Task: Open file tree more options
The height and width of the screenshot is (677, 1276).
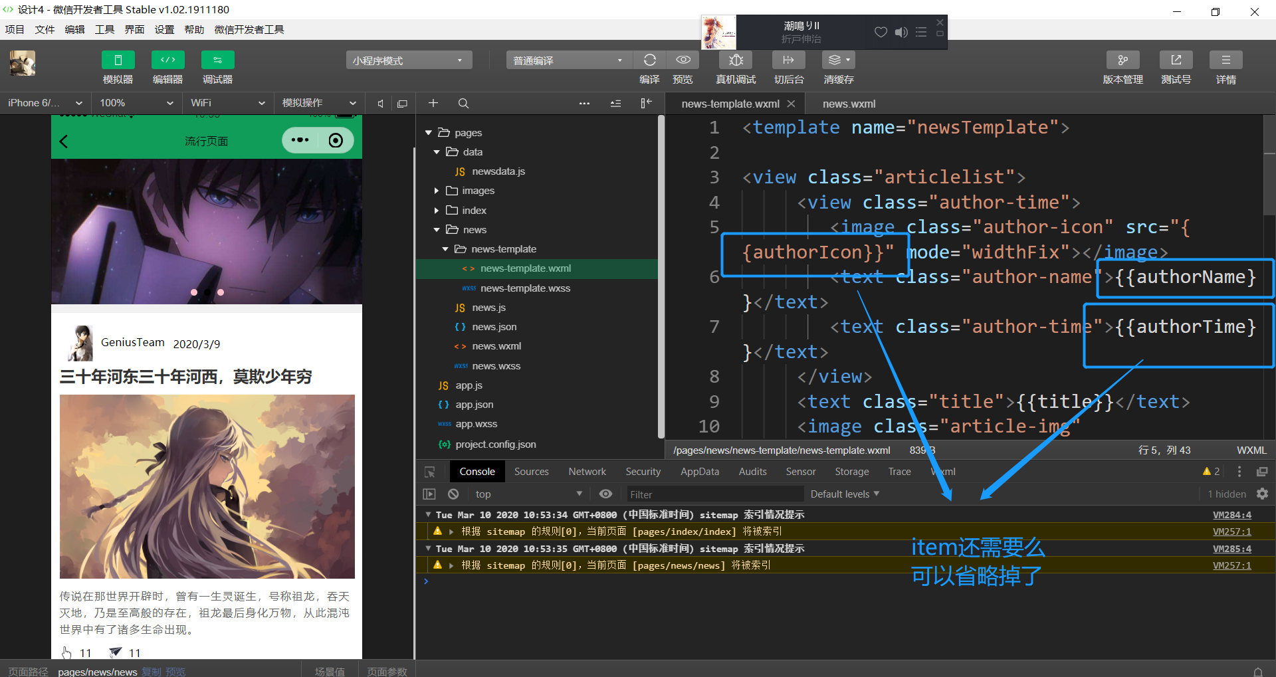Action: (584, 103)
